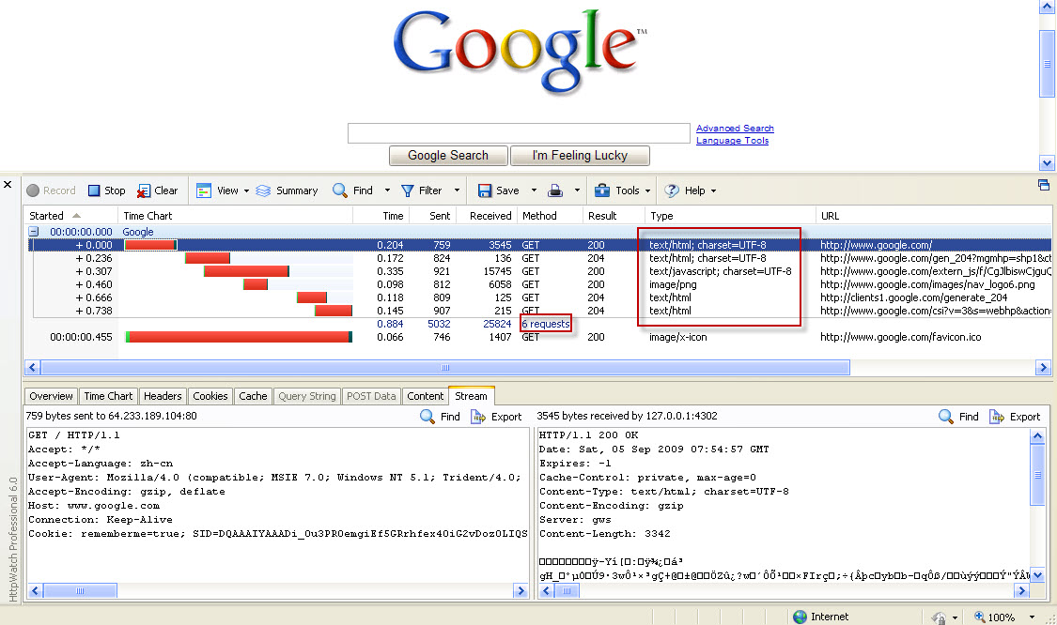
Task: Sort by the Started column header
Action: [70, 216]
